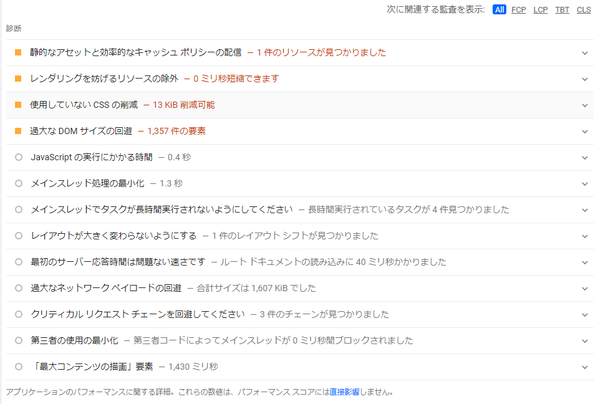
Task: Click the 1 件のリソースが見つかりました text
Action: point(322,52)
